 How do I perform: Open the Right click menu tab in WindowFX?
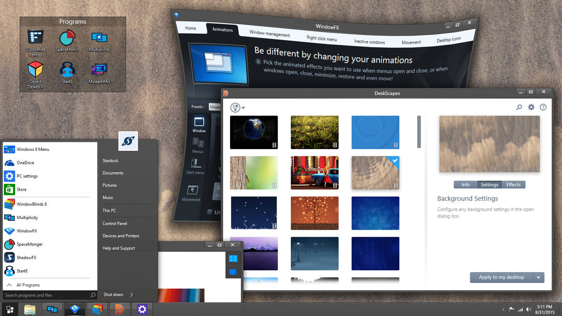tap(322, 38)
